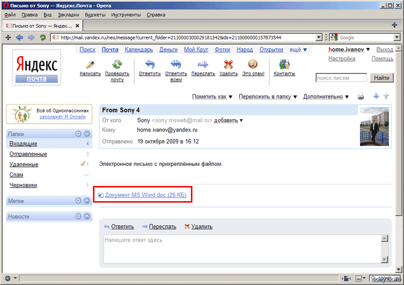The height and width of the screenshot is (285, 404).
Task: Click the Переслать forward arrow icon
Action: 203,64
